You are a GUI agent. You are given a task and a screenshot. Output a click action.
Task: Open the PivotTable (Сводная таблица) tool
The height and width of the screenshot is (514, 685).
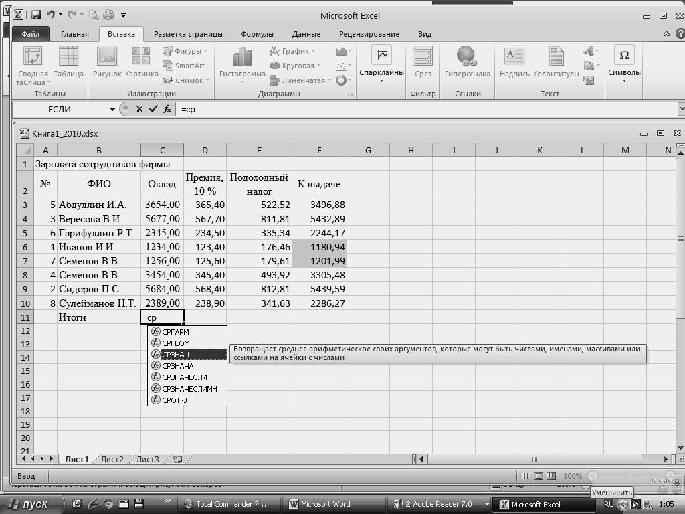pyautogui.click(x=33, y=66)
